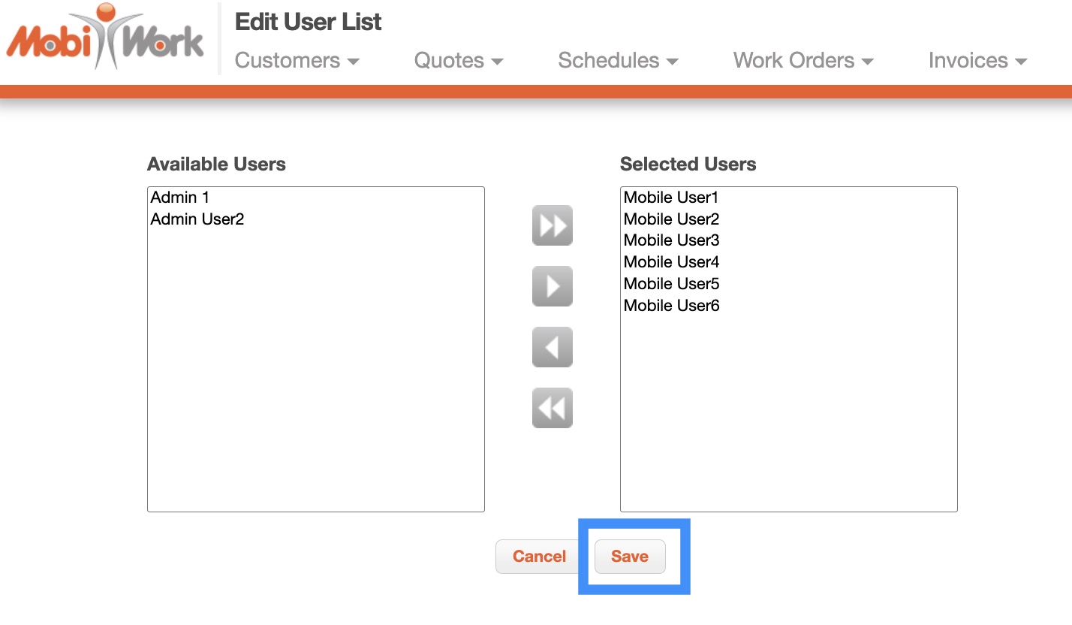The width and height of the screenshot is (1072, 625).
Task: Click the move all right double-arrow button
Action: 552,225
